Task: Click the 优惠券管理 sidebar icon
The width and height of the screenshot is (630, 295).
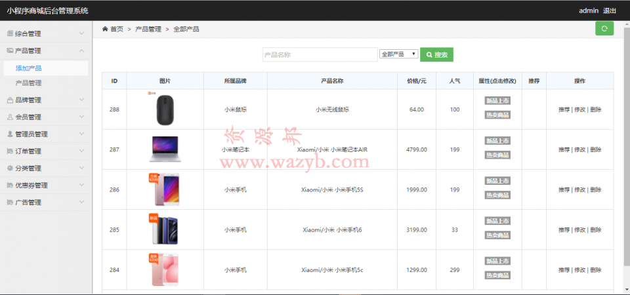Action: point(10,185)
